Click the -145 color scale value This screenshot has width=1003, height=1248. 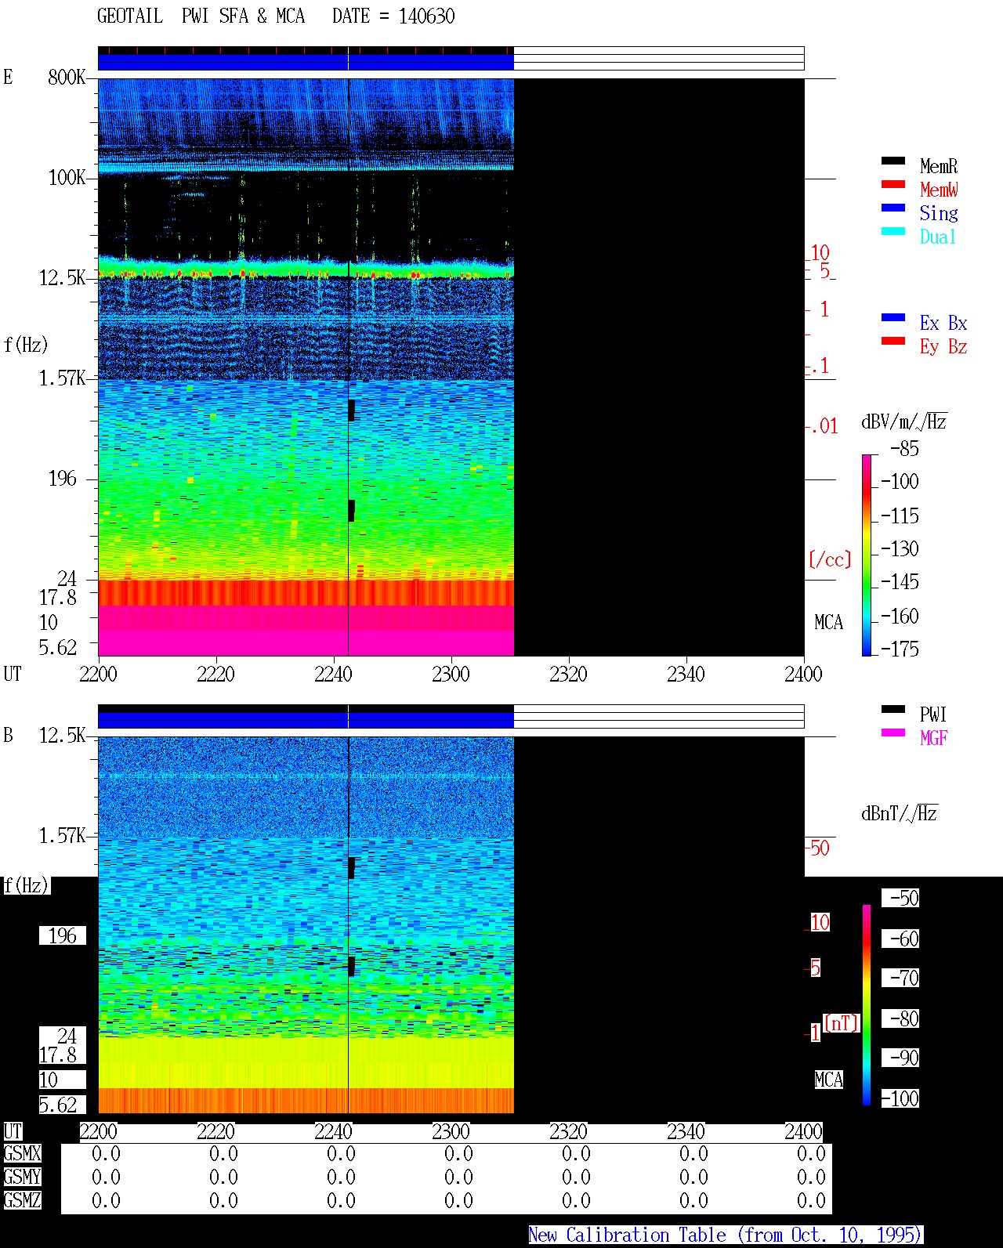pos(900,582)
